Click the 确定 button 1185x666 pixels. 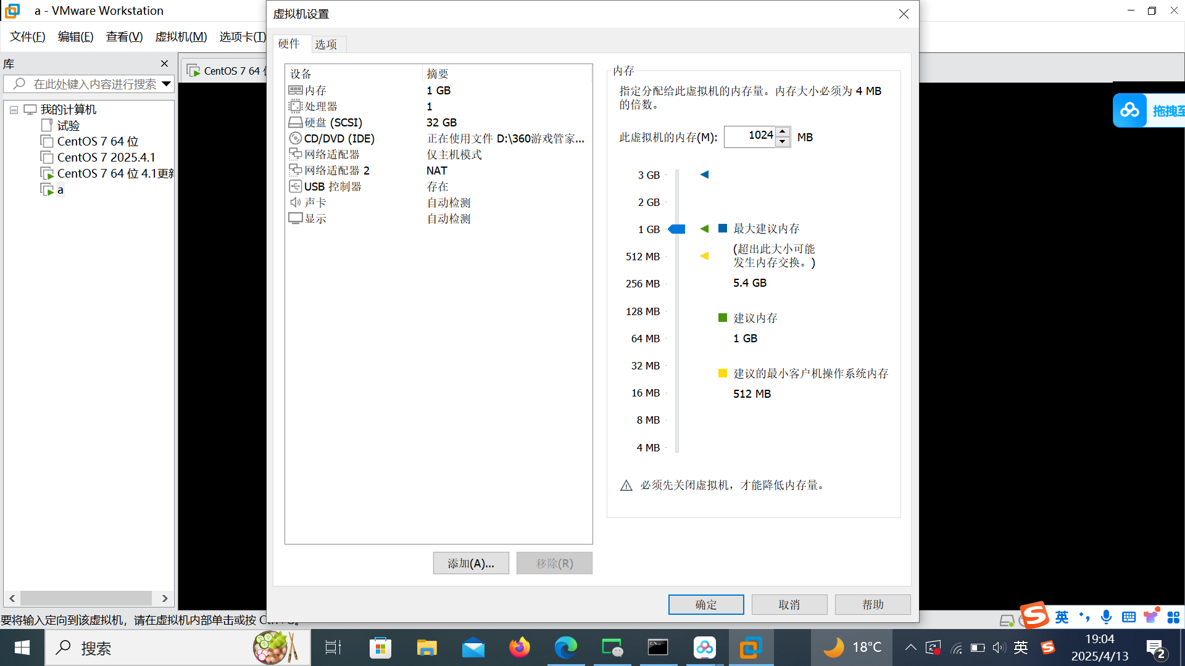(x=705, y=604)
